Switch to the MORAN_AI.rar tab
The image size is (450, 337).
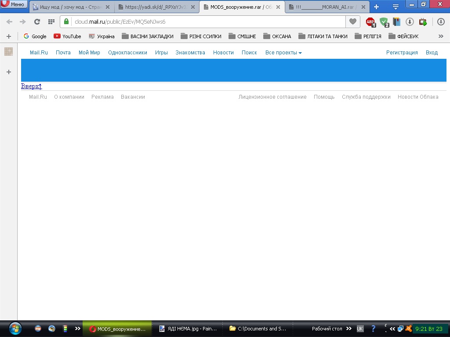327,7
